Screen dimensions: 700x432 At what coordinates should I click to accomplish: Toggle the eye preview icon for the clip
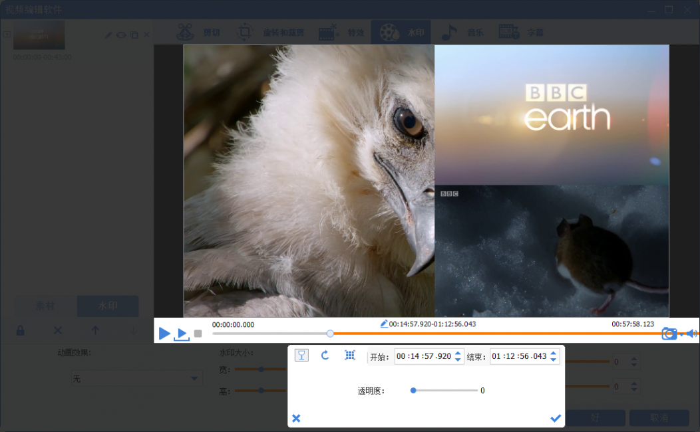pos(121,35)
